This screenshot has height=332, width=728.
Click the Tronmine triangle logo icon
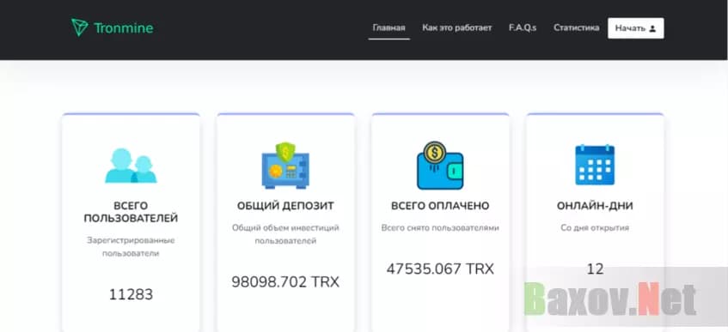click(x=79, y=27)
